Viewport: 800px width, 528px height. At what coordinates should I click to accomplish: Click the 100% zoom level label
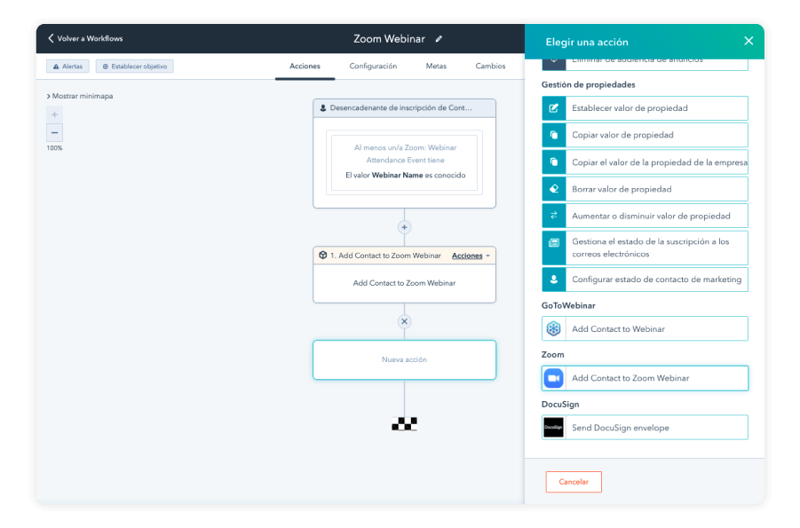click(x=54, y=148)
